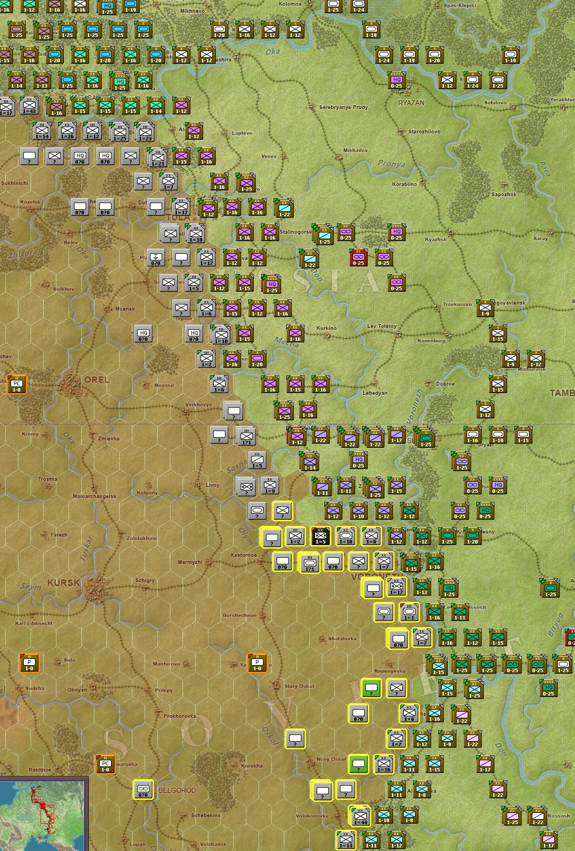Click the Stary Oskol town label

tap(299, 686)
